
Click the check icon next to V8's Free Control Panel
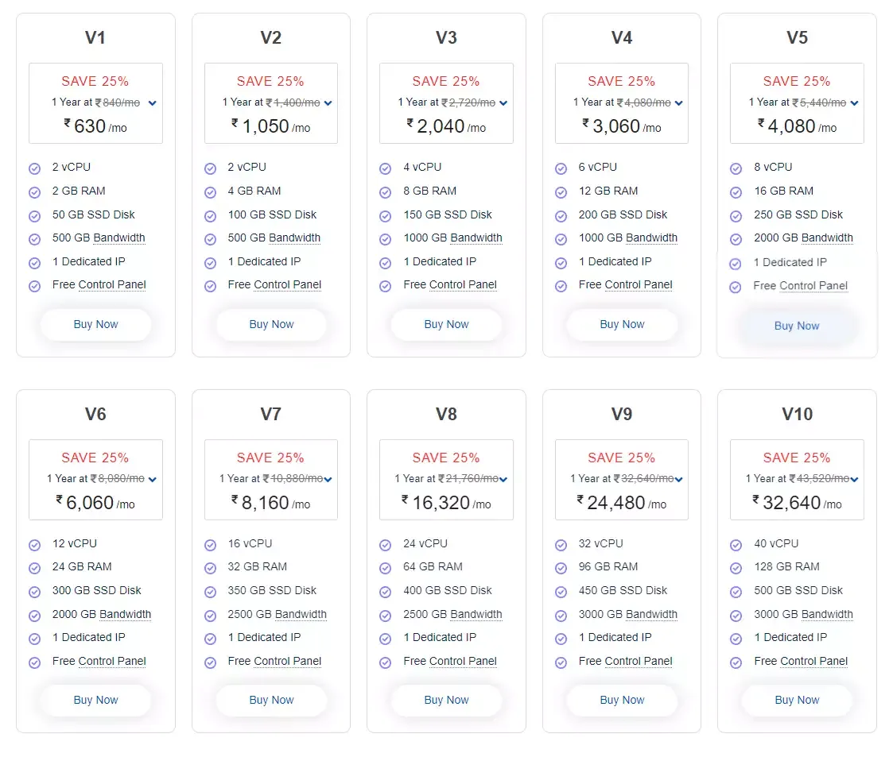pos(386,662)
